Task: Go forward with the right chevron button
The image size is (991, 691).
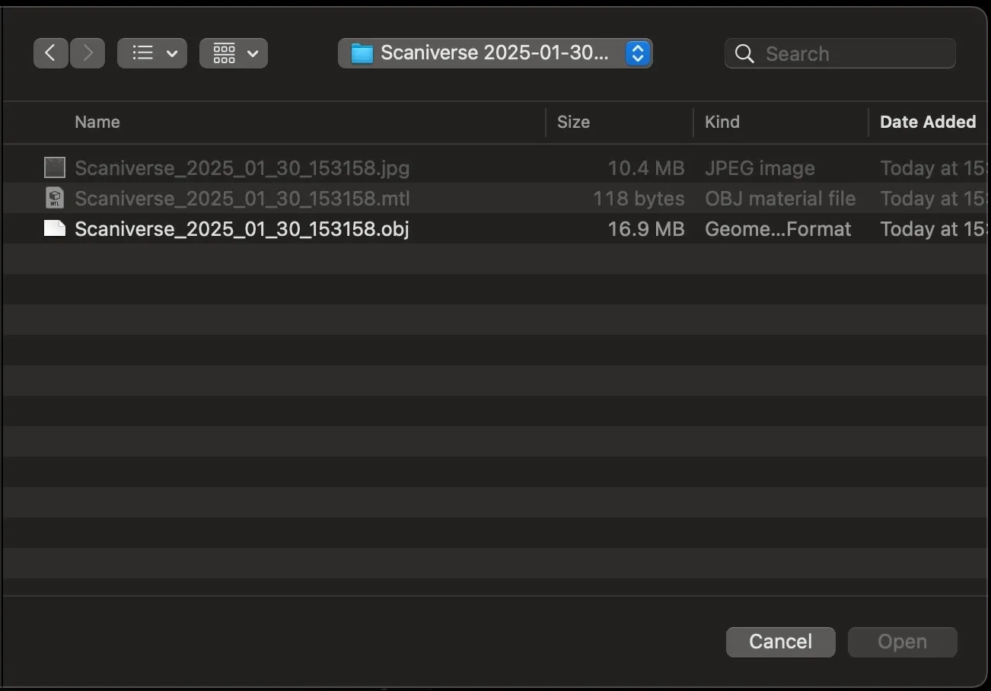Action: point(88,53)
